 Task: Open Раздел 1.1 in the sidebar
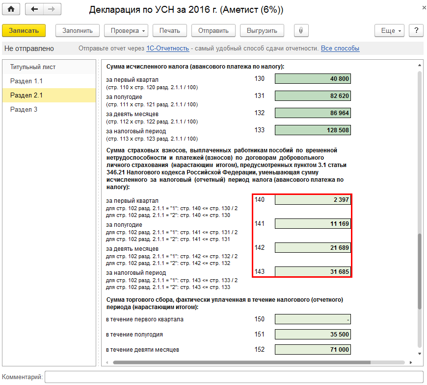pyautogui.click(x=49, y=81)
